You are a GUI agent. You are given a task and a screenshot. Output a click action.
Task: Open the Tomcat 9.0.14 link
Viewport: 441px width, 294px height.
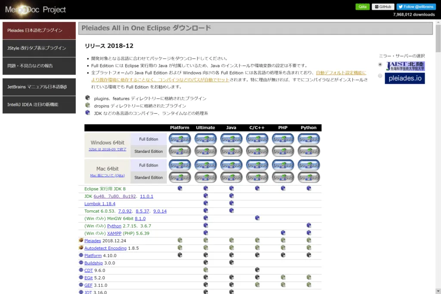click(160, 211)
